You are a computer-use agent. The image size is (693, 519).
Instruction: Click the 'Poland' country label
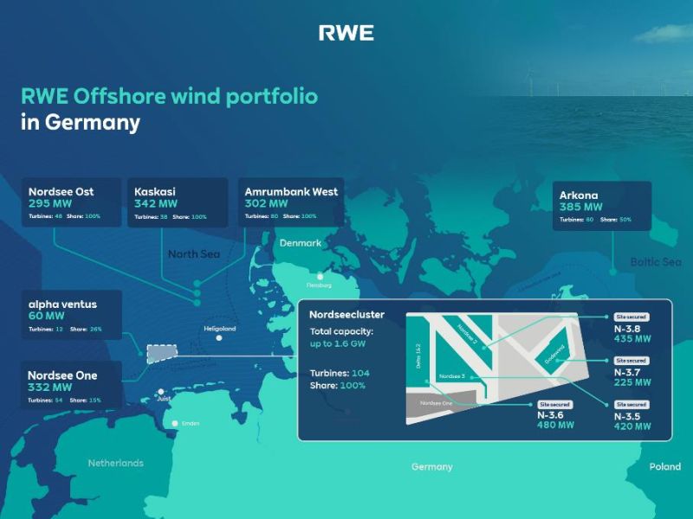click(665, 466)
